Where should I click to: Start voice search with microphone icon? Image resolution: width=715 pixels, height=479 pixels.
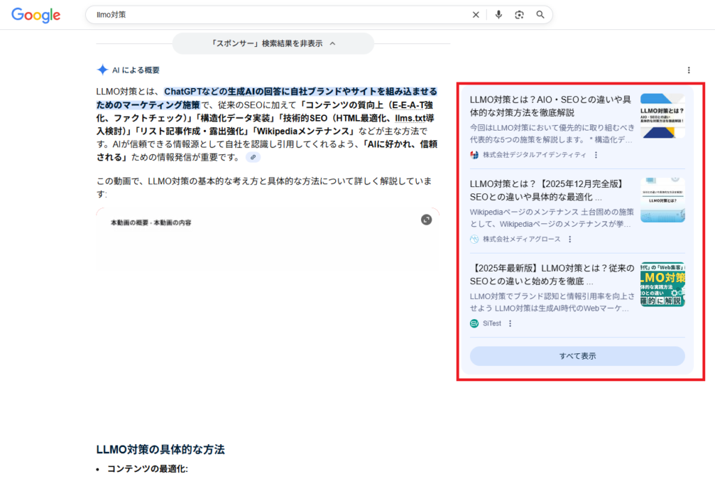click(499, 15)
